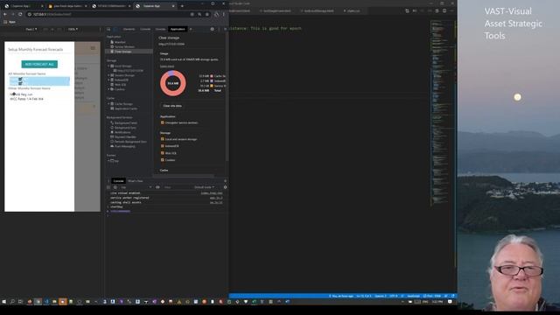560x315 pixels.
Task: Open the device selector dropdown in device toolbar
Action: (x=31, y=29)
